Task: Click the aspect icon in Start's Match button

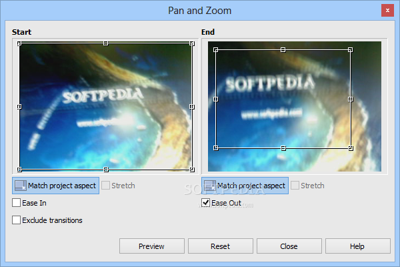Action: 21,186
